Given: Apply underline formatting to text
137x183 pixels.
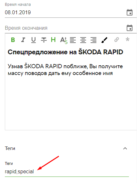Looking at the screenshot, I should coord(34,40).
